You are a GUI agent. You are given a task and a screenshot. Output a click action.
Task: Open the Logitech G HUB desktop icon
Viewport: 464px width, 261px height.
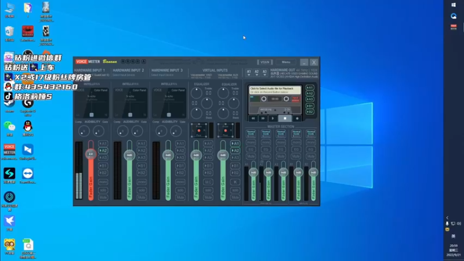click(28, 107)
